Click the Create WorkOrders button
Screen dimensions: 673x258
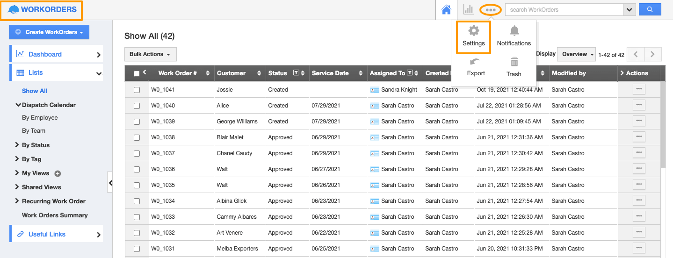tap(50, 32)
